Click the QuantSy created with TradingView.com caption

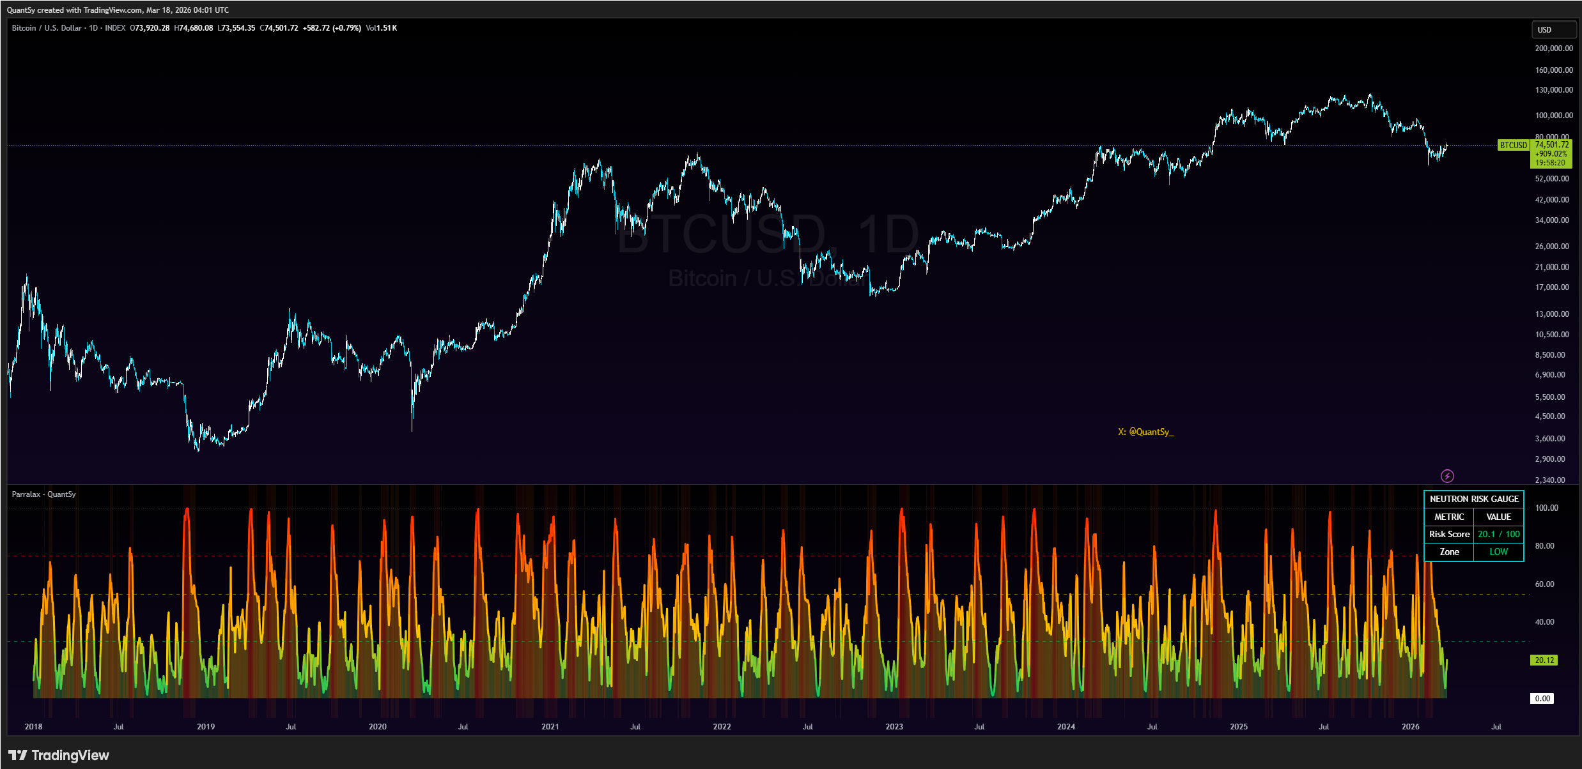pyautogui.click(x=118, y=10)
